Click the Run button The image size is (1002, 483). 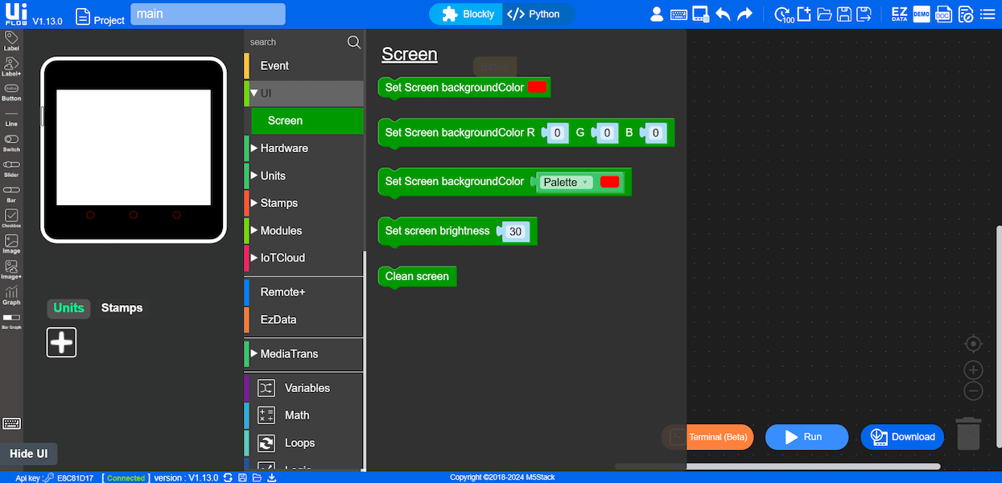[806, 437]
